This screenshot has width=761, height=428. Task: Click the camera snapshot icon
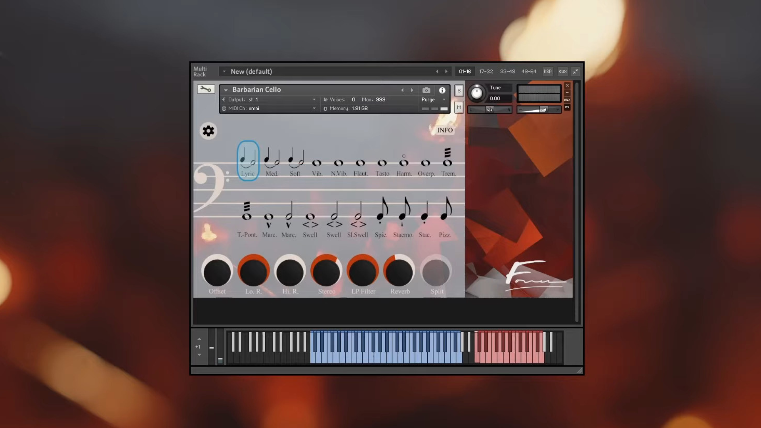(426, 90)
